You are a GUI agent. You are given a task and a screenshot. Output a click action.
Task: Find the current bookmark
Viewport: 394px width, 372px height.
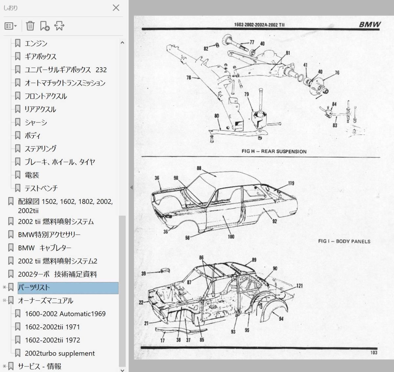tap(59, 26)
